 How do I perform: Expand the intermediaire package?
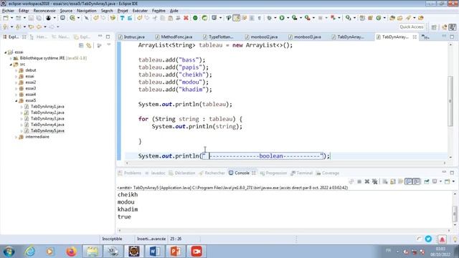click(16, 137)
